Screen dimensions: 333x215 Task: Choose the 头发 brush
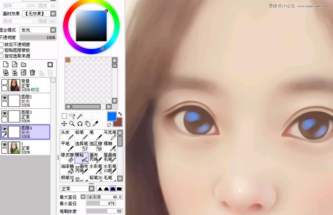[x=67, y=135]
